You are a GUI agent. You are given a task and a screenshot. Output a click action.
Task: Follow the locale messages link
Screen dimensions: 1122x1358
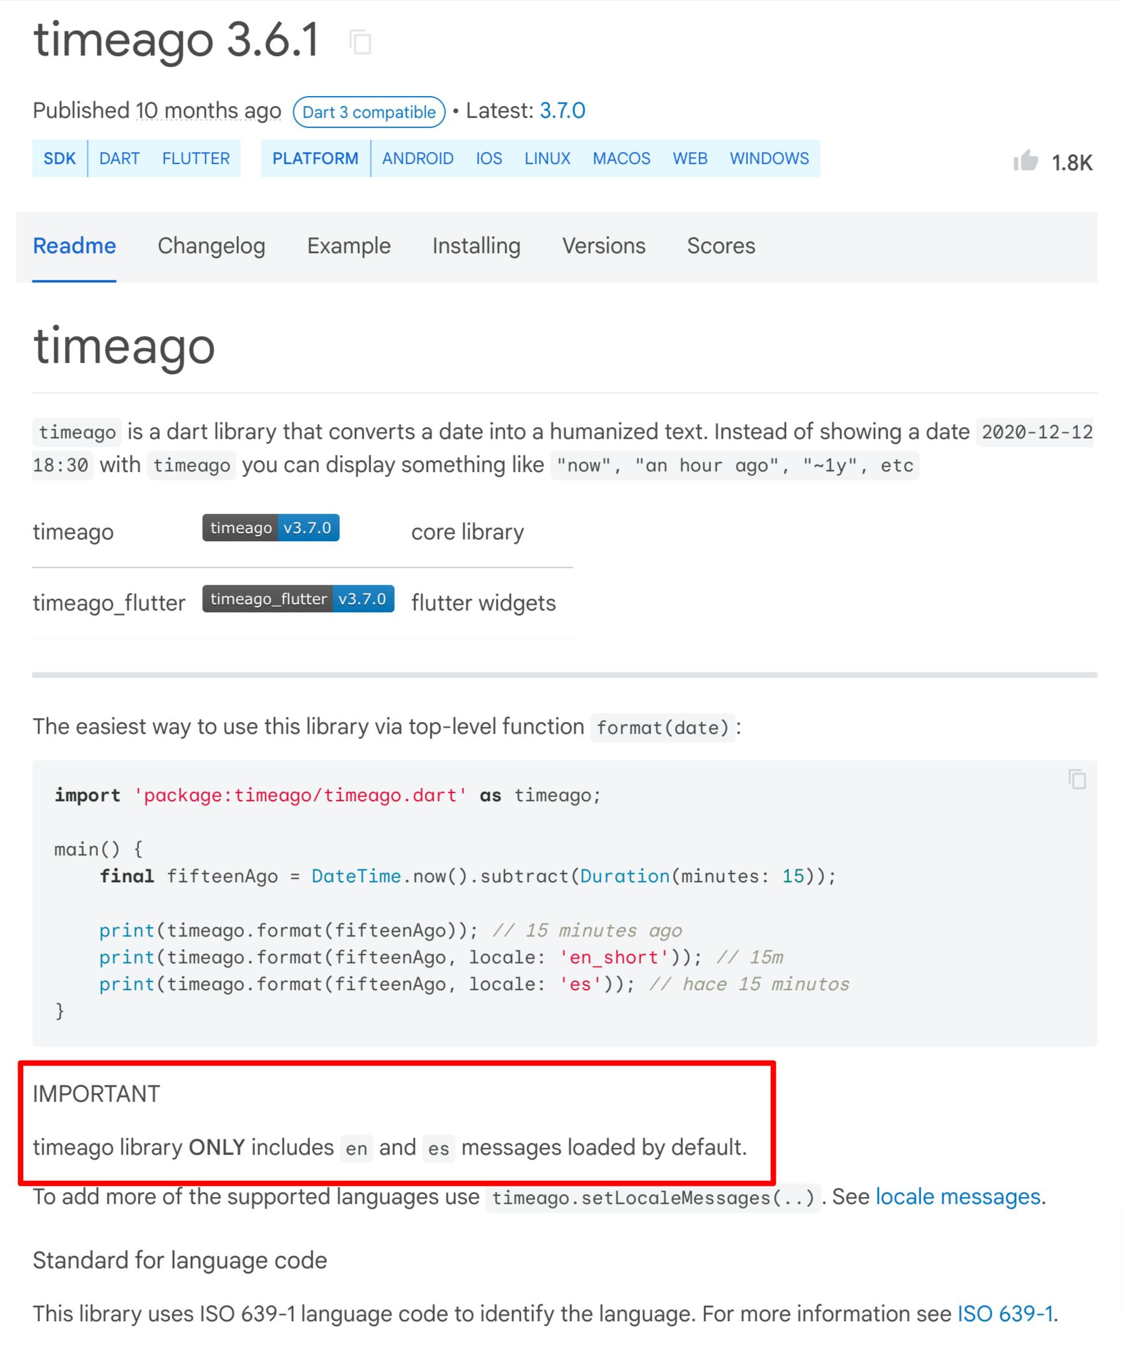958,1197
